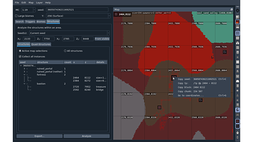
Task: Toggle the village house icon in toolbar
Action: (x=238, y=43)
